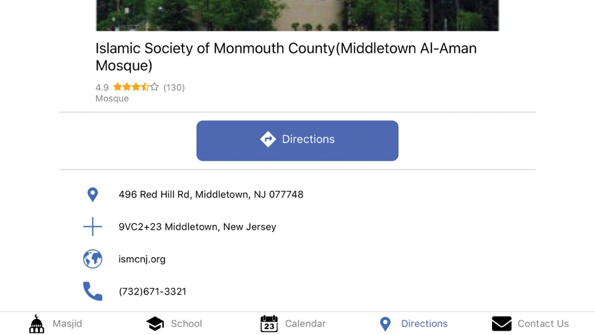Click the star rating display
The height and width of the screenshot is (335, 595).
tap(136, 87)
